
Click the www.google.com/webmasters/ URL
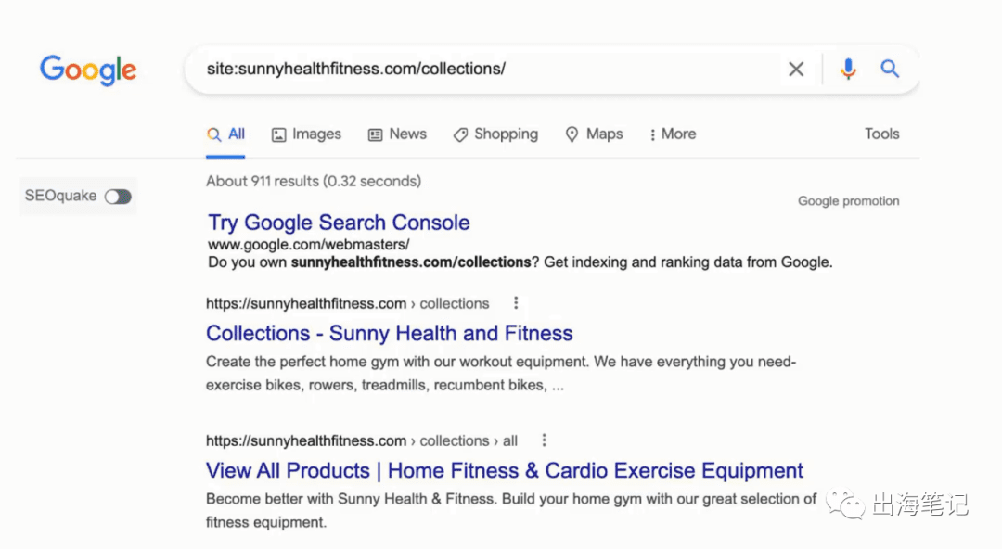(309, 244)
